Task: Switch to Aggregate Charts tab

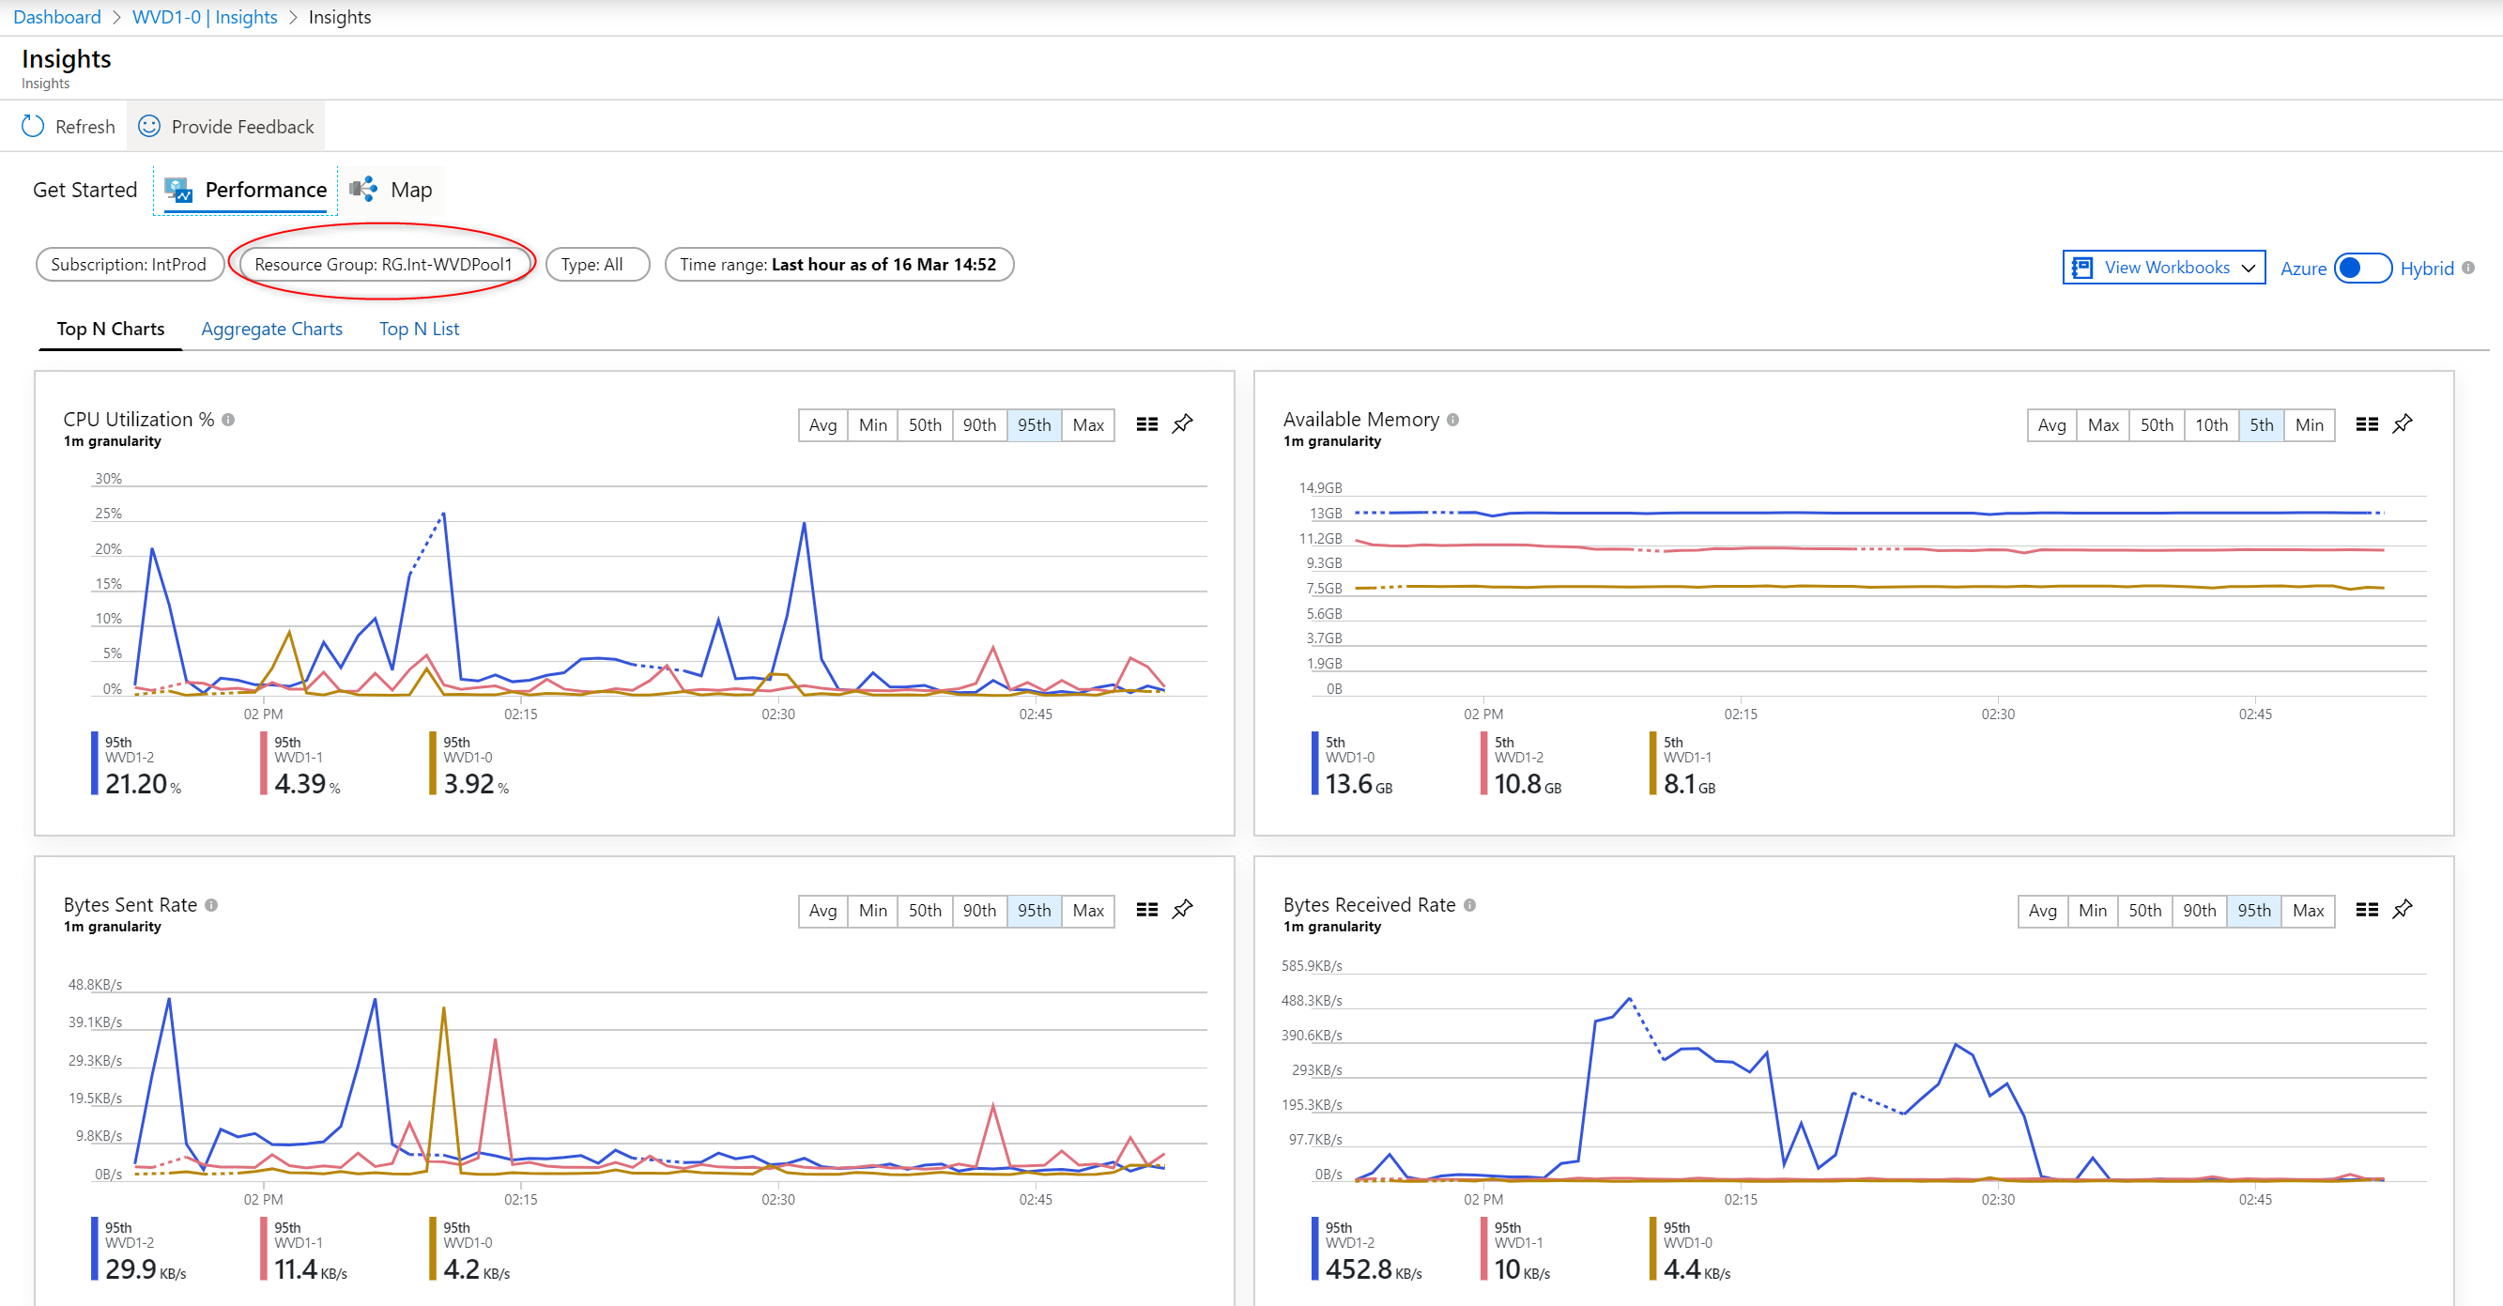Action: coord(269,328)
